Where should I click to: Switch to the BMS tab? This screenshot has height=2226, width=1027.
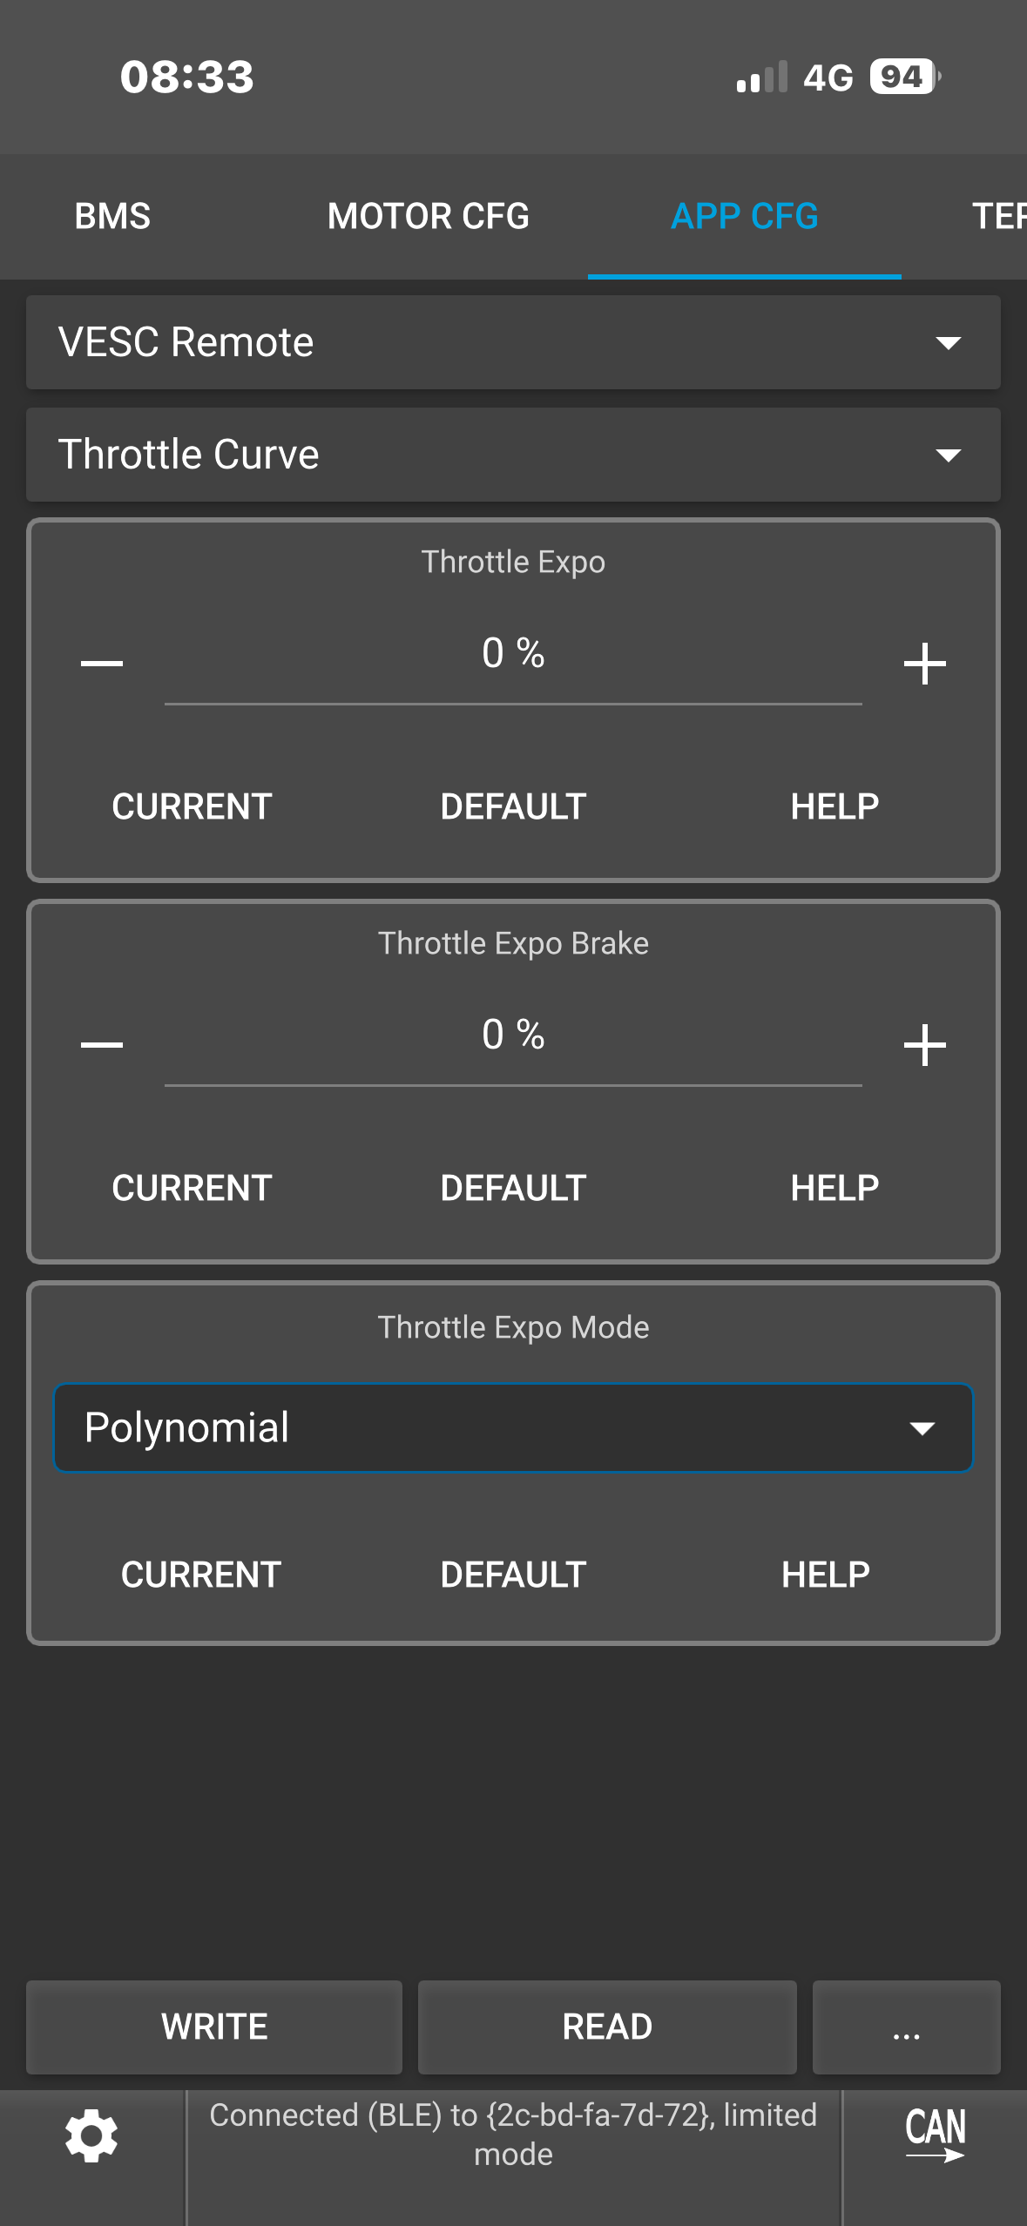click(112, 216)
